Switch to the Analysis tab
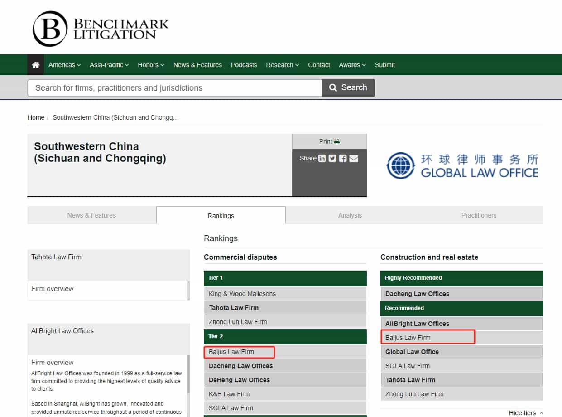Viewport: 562px width, 417px height. coord(350,215)
